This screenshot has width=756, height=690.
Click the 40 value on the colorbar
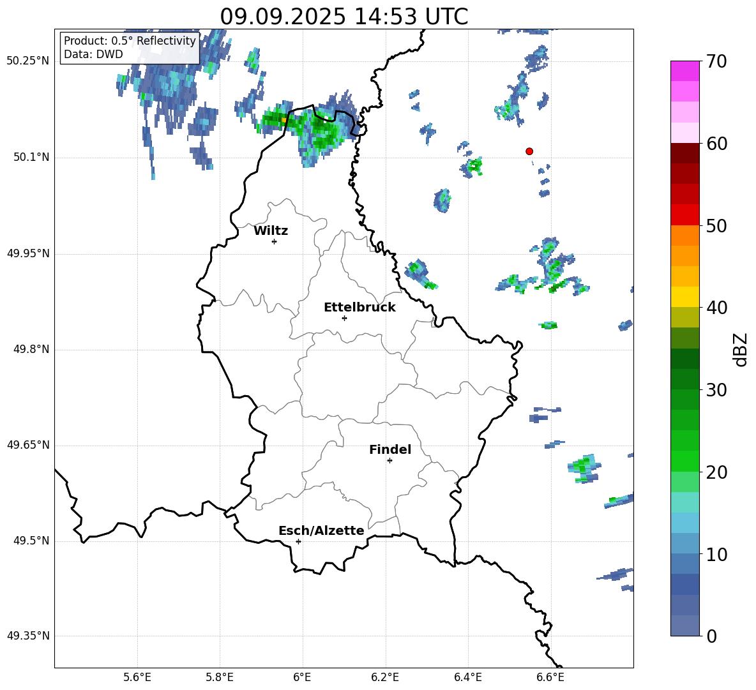[x=716, y=308]
